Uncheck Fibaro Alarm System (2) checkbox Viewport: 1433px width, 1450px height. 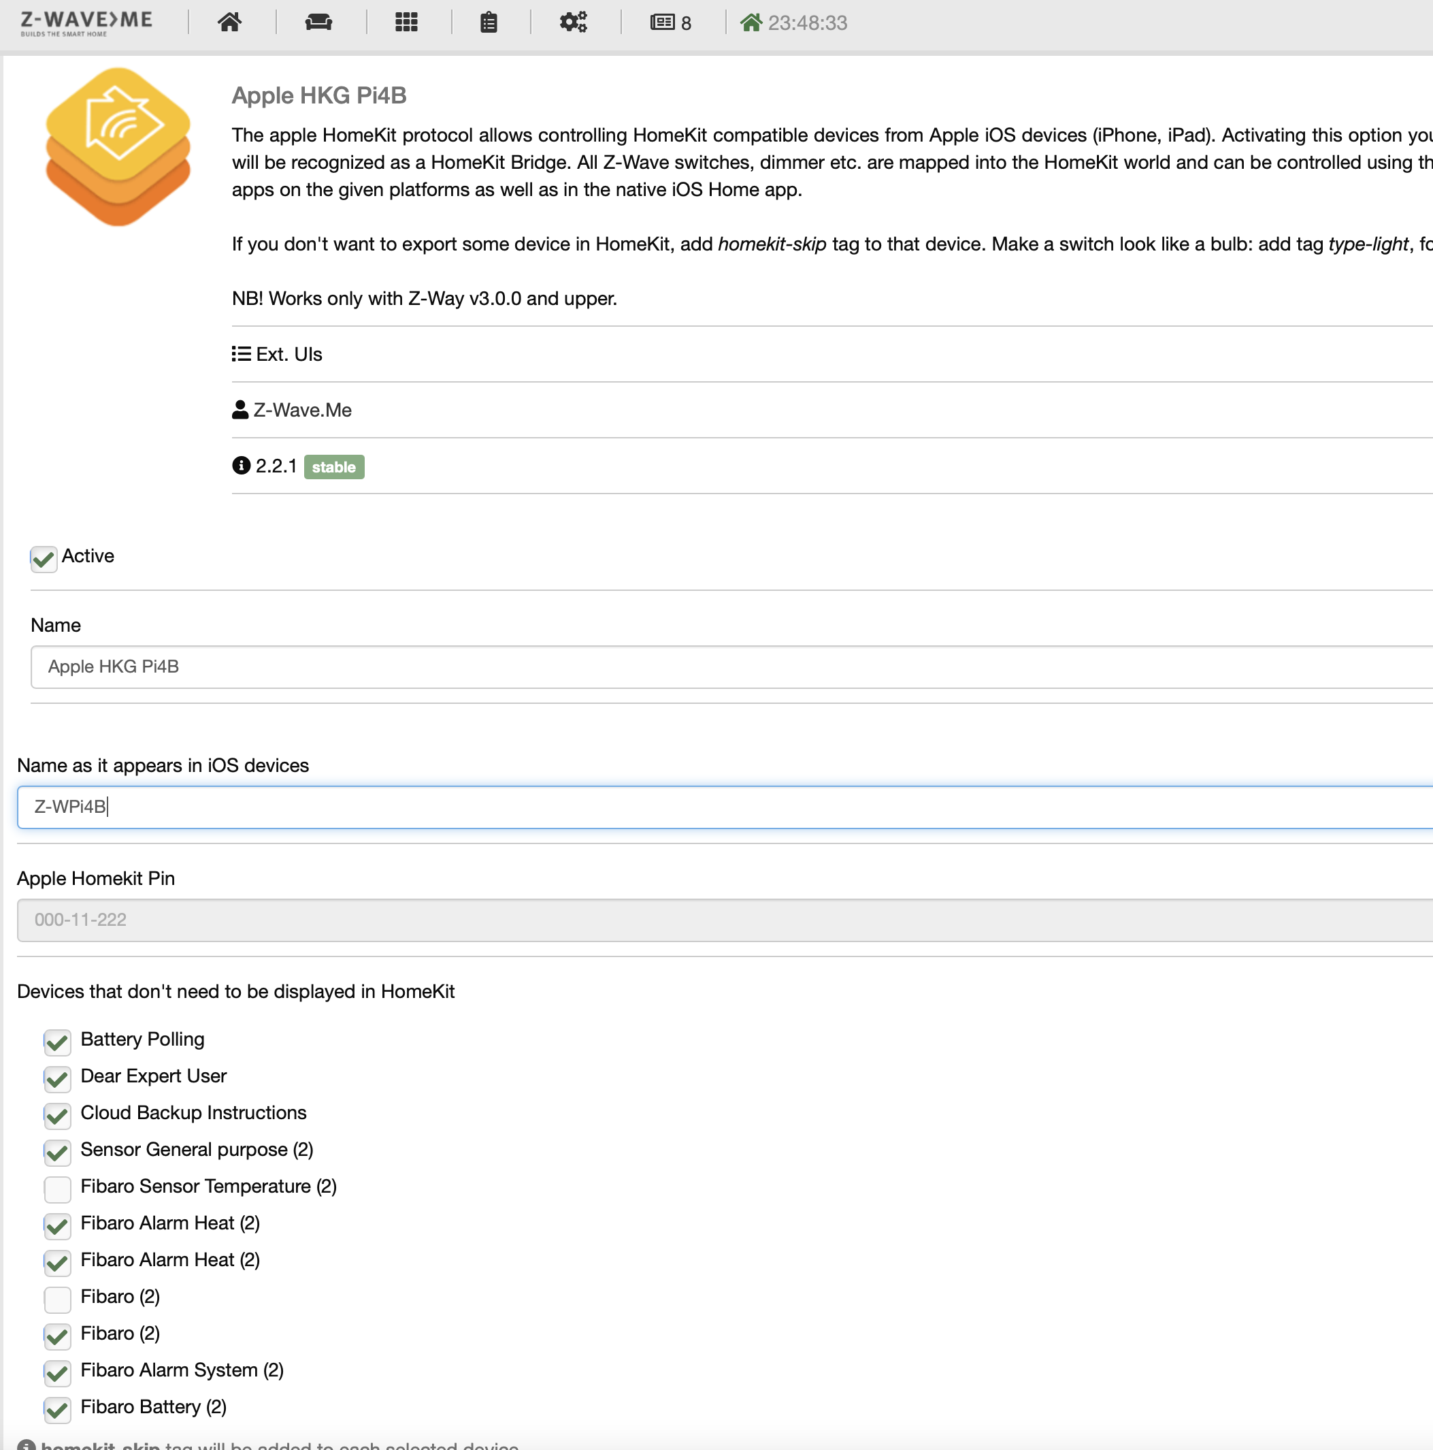click(x=58, y=1372)
